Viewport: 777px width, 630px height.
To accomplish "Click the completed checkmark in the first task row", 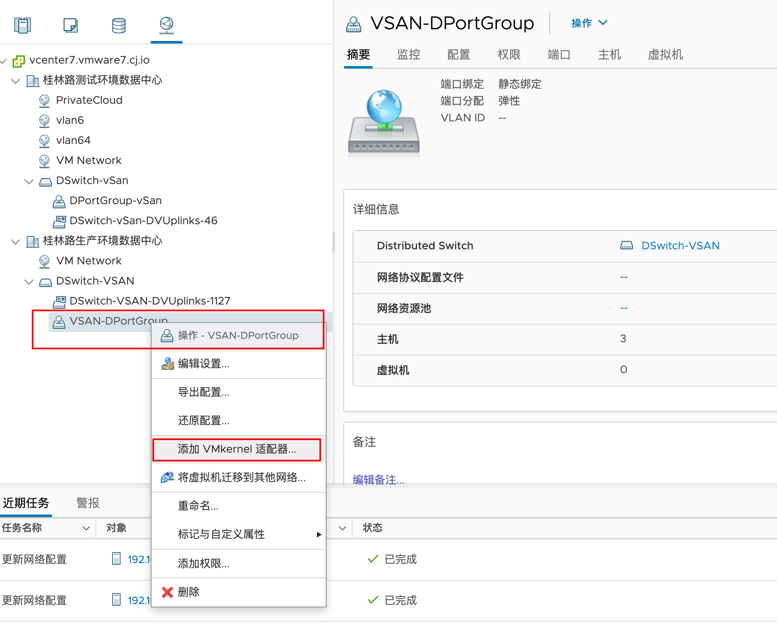I will click(x=373, y=559).
